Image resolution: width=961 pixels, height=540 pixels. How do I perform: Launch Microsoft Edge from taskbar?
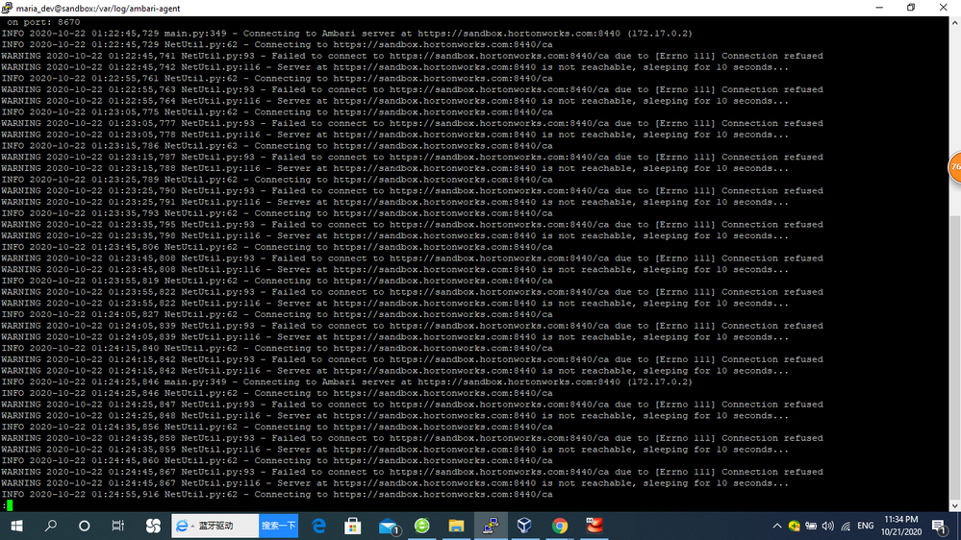319,526
